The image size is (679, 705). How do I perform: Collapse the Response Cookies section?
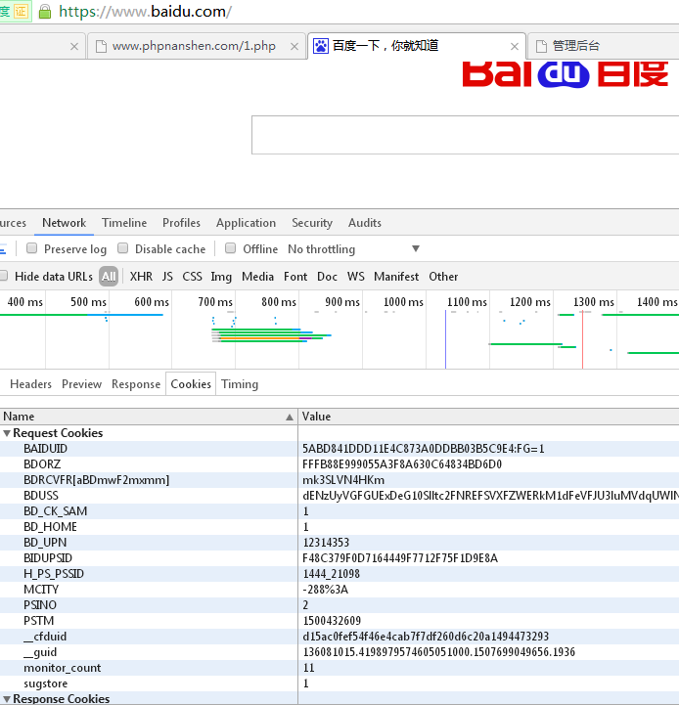click(7, 699)
